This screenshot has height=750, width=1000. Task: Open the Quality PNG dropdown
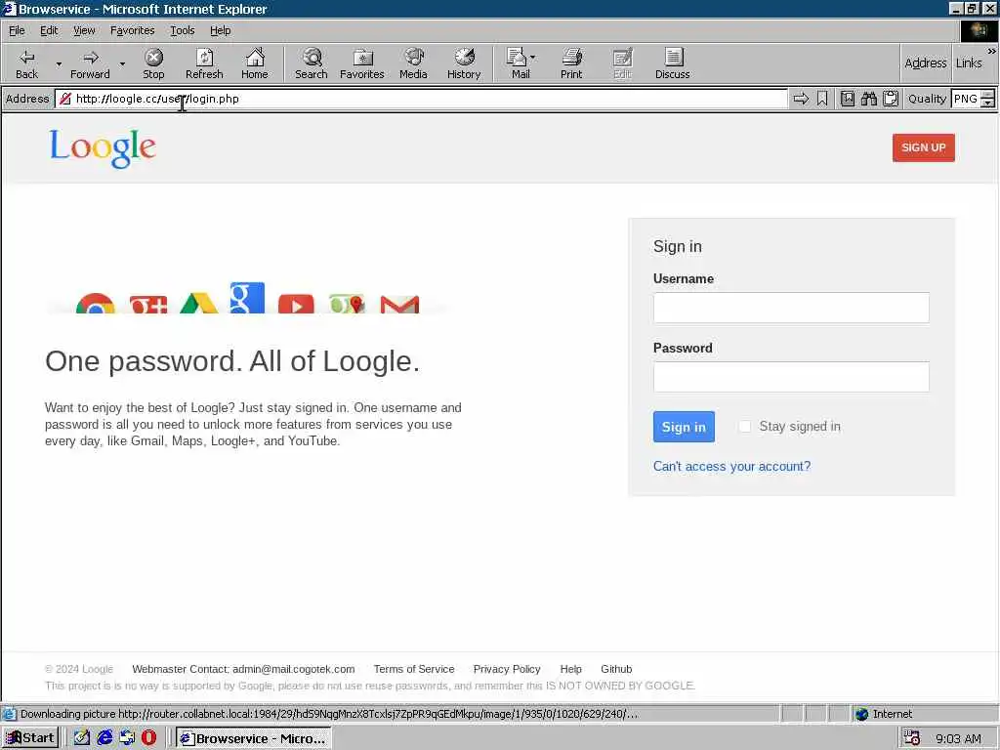987,99
